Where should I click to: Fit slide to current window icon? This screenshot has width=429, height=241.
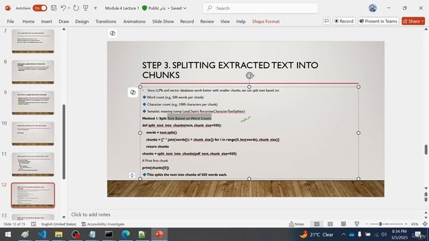point(425,224)
